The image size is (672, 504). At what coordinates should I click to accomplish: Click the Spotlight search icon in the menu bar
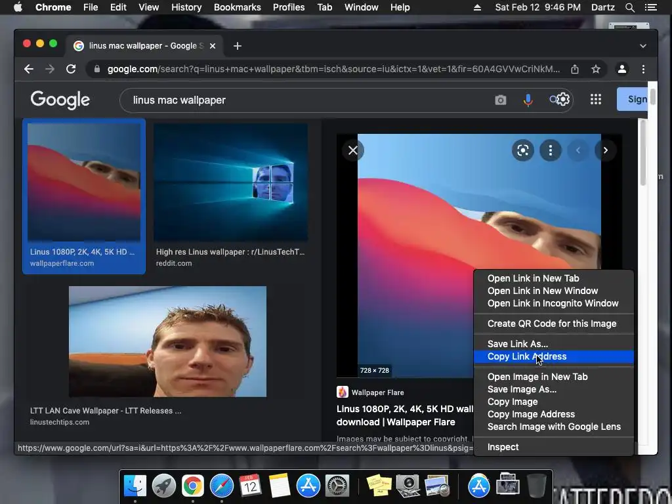click(x=629, y=7)
